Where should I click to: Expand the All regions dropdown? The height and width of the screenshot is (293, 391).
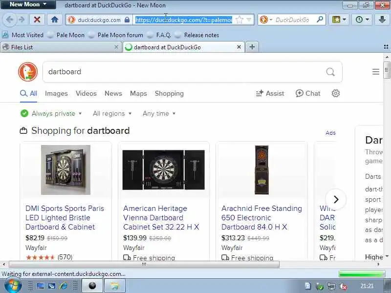pyautogui.click(x=112, y=114)
